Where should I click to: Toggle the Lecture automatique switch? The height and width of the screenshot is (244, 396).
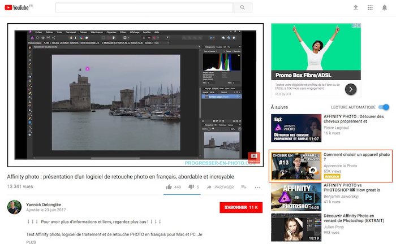coord(384,107)
